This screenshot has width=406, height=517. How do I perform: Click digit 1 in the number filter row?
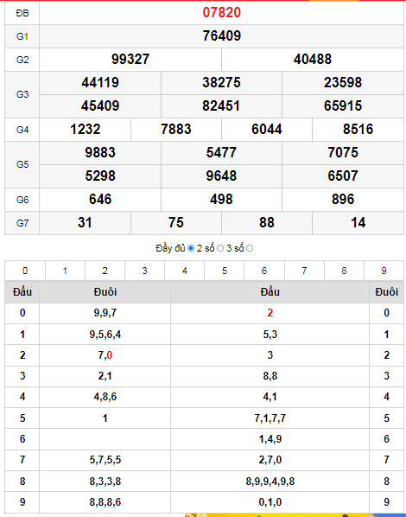[x=65, y=271]
